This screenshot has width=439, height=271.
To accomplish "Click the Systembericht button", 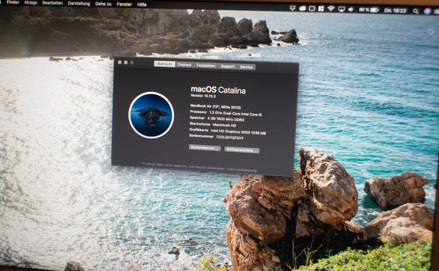I will tap(205, 148).
